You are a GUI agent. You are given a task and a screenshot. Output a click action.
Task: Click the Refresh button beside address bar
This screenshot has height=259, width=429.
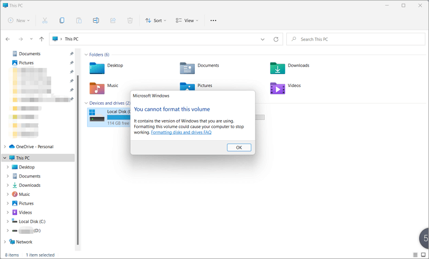[x=276, y=39]
